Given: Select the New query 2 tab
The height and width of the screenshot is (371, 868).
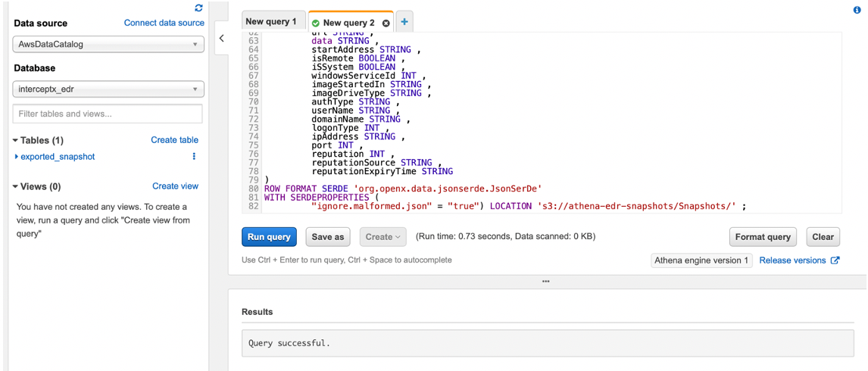Looking at the screenshot, I should [x=348, y=23].
